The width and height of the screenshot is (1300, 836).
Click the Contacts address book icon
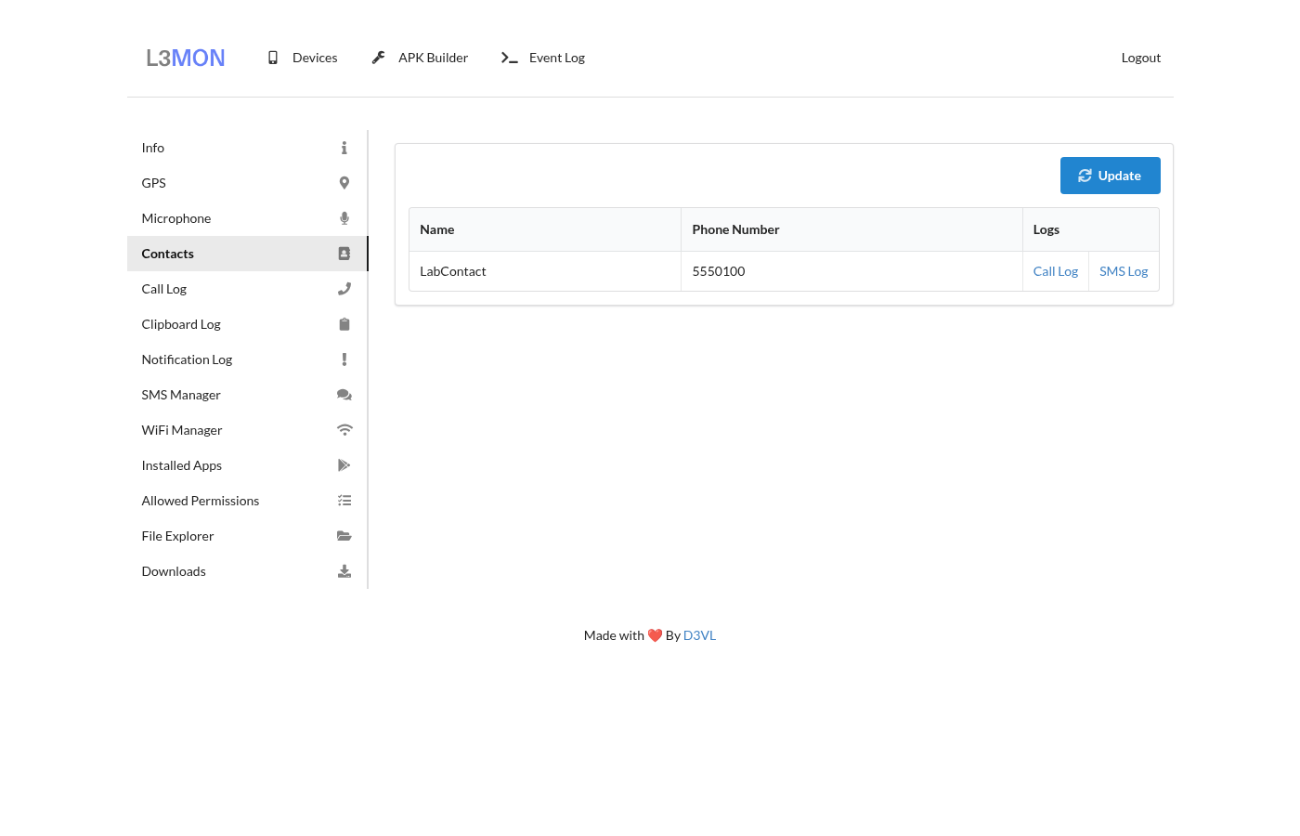[344, 254]
